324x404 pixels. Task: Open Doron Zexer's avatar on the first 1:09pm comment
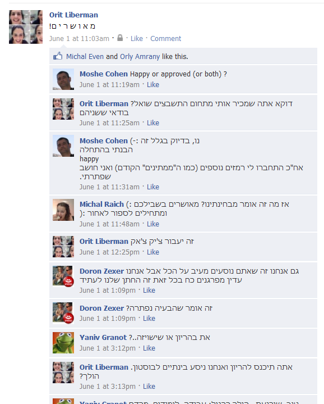(x=63, y=276)
